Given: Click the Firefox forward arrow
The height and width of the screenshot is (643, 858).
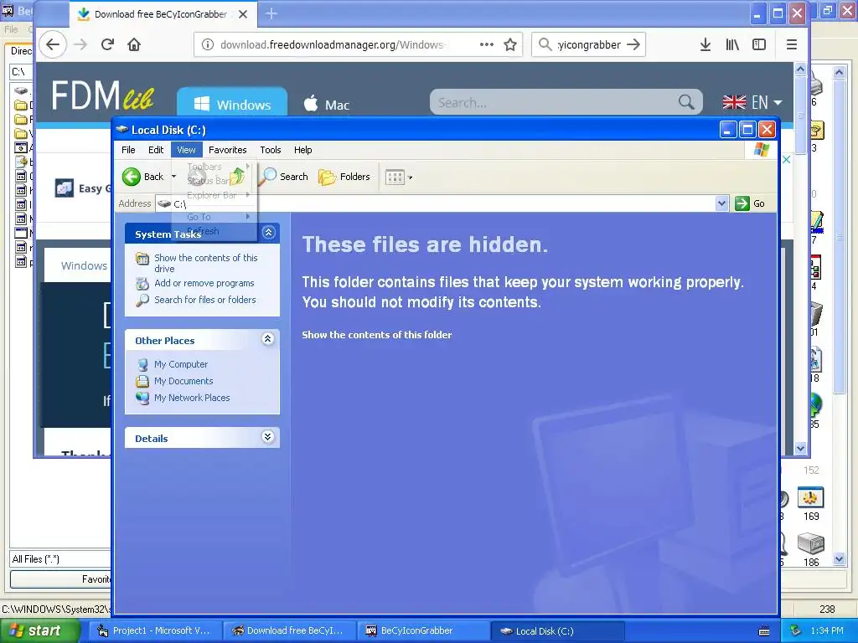Looking at the screenshot, I should pyautogui.click(x=80, y=44).
